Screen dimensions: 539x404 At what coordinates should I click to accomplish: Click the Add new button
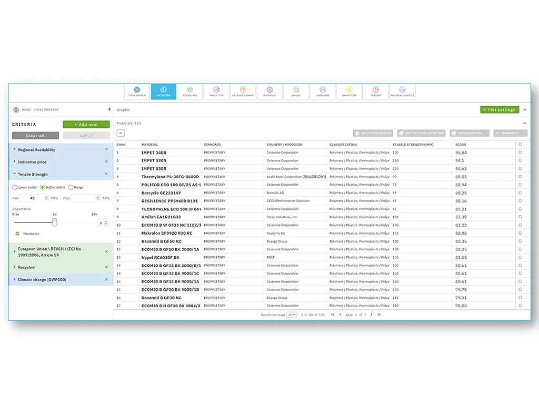pyautogui.click(x=86, y=124)
